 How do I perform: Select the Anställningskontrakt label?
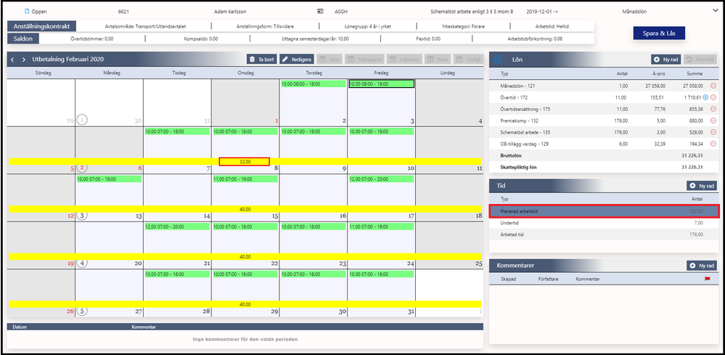point(42,26)
